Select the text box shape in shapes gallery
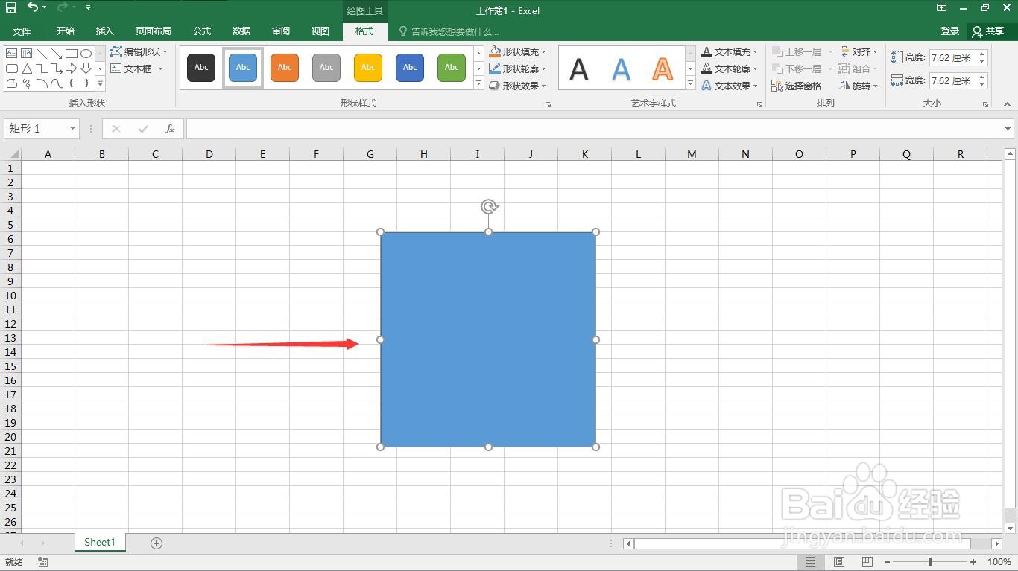The width and height of the screenshot is (1018, 571). click(11, 53)
